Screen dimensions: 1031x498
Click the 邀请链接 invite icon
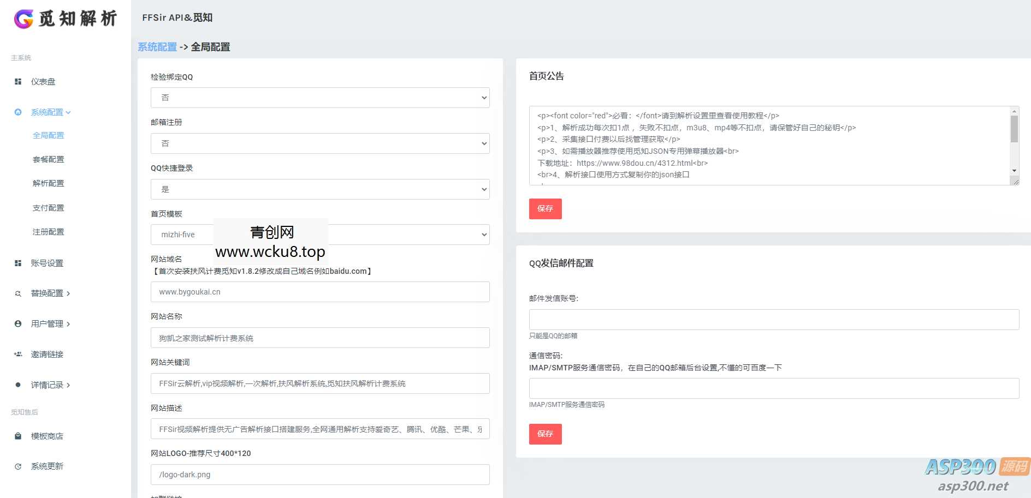(x=18, y=354)
